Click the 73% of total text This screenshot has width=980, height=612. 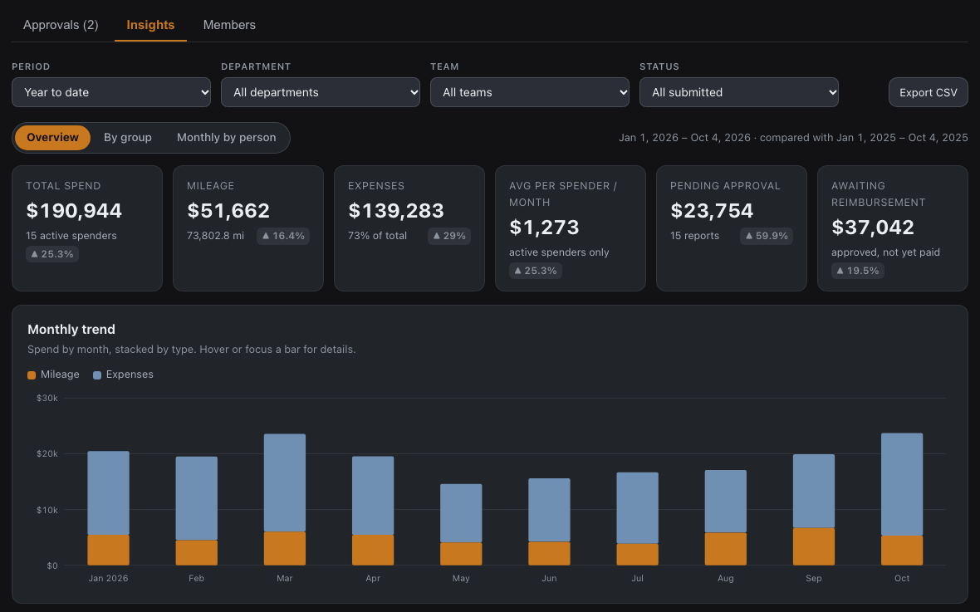coord(378,236)
